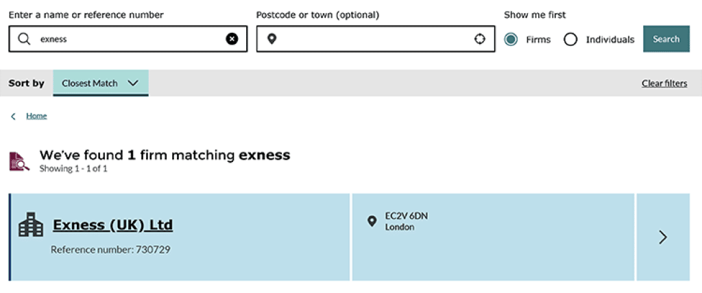This screenshot has width=702, height=293.
Task: Open the Exness (UK) Ltd link
Action: (113, 225)
